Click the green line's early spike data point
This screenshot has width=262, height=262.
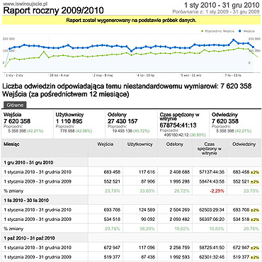click(44, 52)
